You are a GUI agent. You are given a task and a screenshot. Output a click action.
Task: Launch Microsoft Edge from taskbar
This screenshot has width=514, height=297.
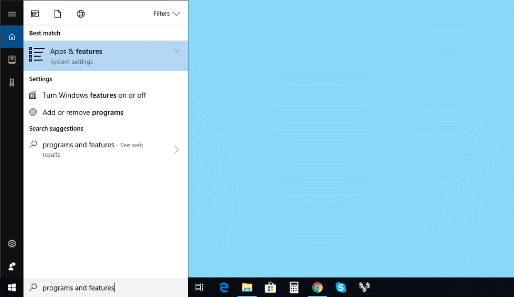[x=224, y=287]
